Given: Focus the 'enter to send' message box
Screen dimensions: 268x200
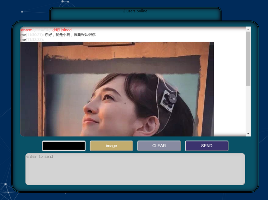Looking at the screenshot, I should coord(135,169).
